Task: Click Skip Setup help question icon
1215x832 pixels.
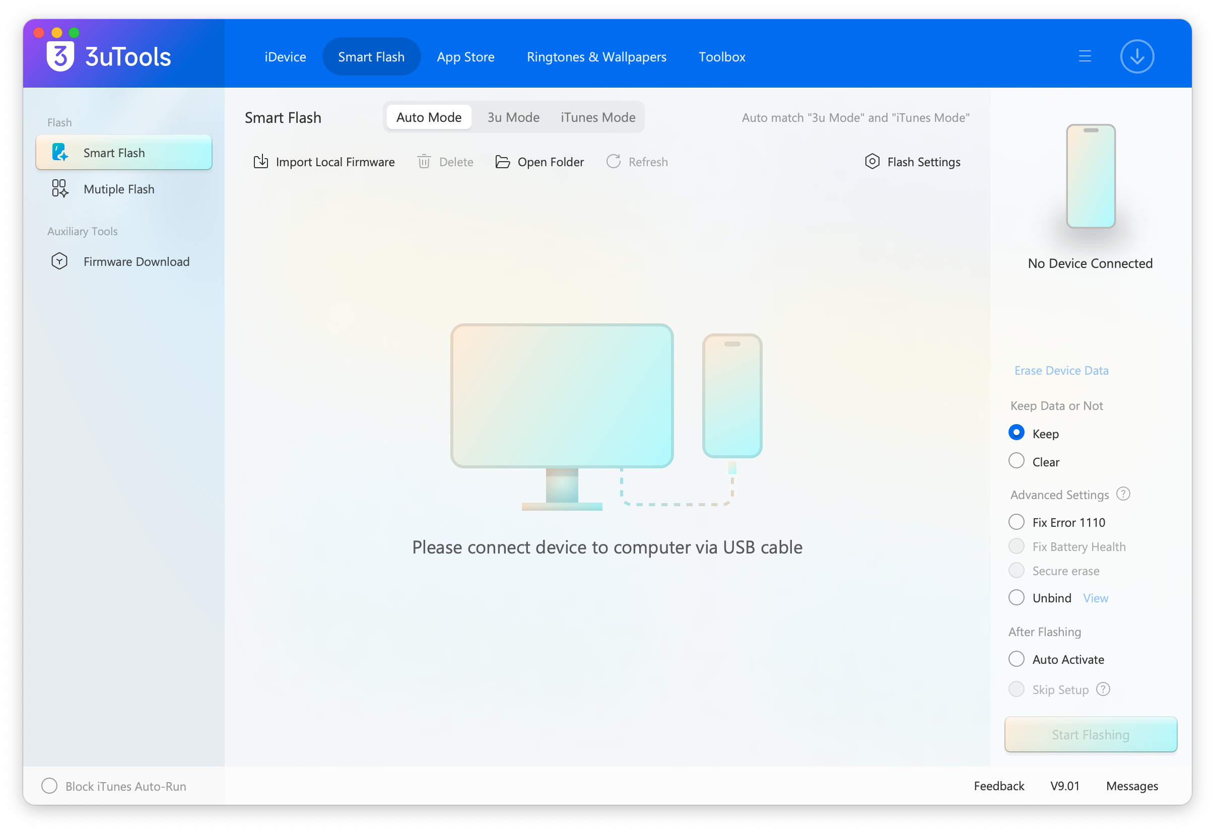Action: coord(1103,689)
